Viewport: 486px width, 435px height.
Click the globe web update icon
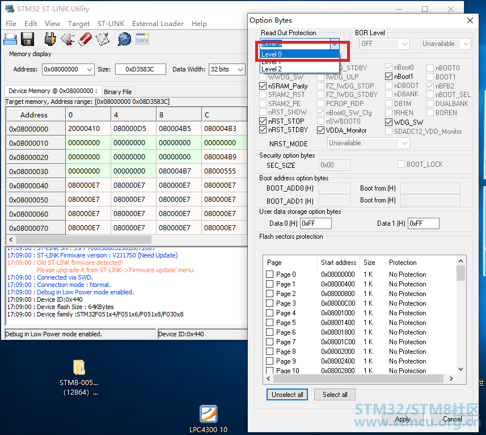tap(125, 39)
